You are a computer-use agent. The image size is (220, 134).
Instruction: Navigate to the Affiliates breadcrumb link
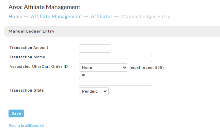[102, 16]
